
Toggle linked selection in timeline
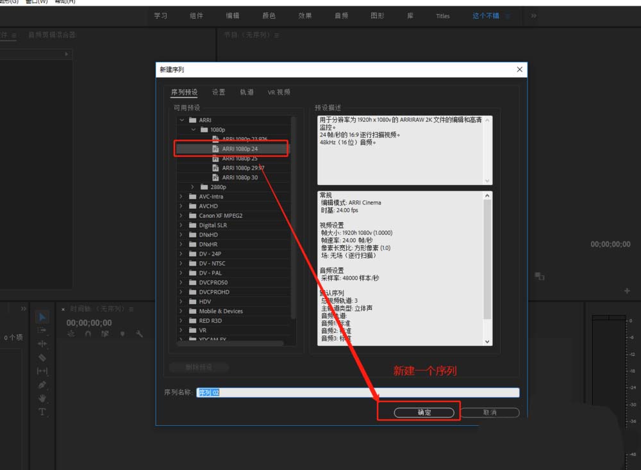coord(104,334)
